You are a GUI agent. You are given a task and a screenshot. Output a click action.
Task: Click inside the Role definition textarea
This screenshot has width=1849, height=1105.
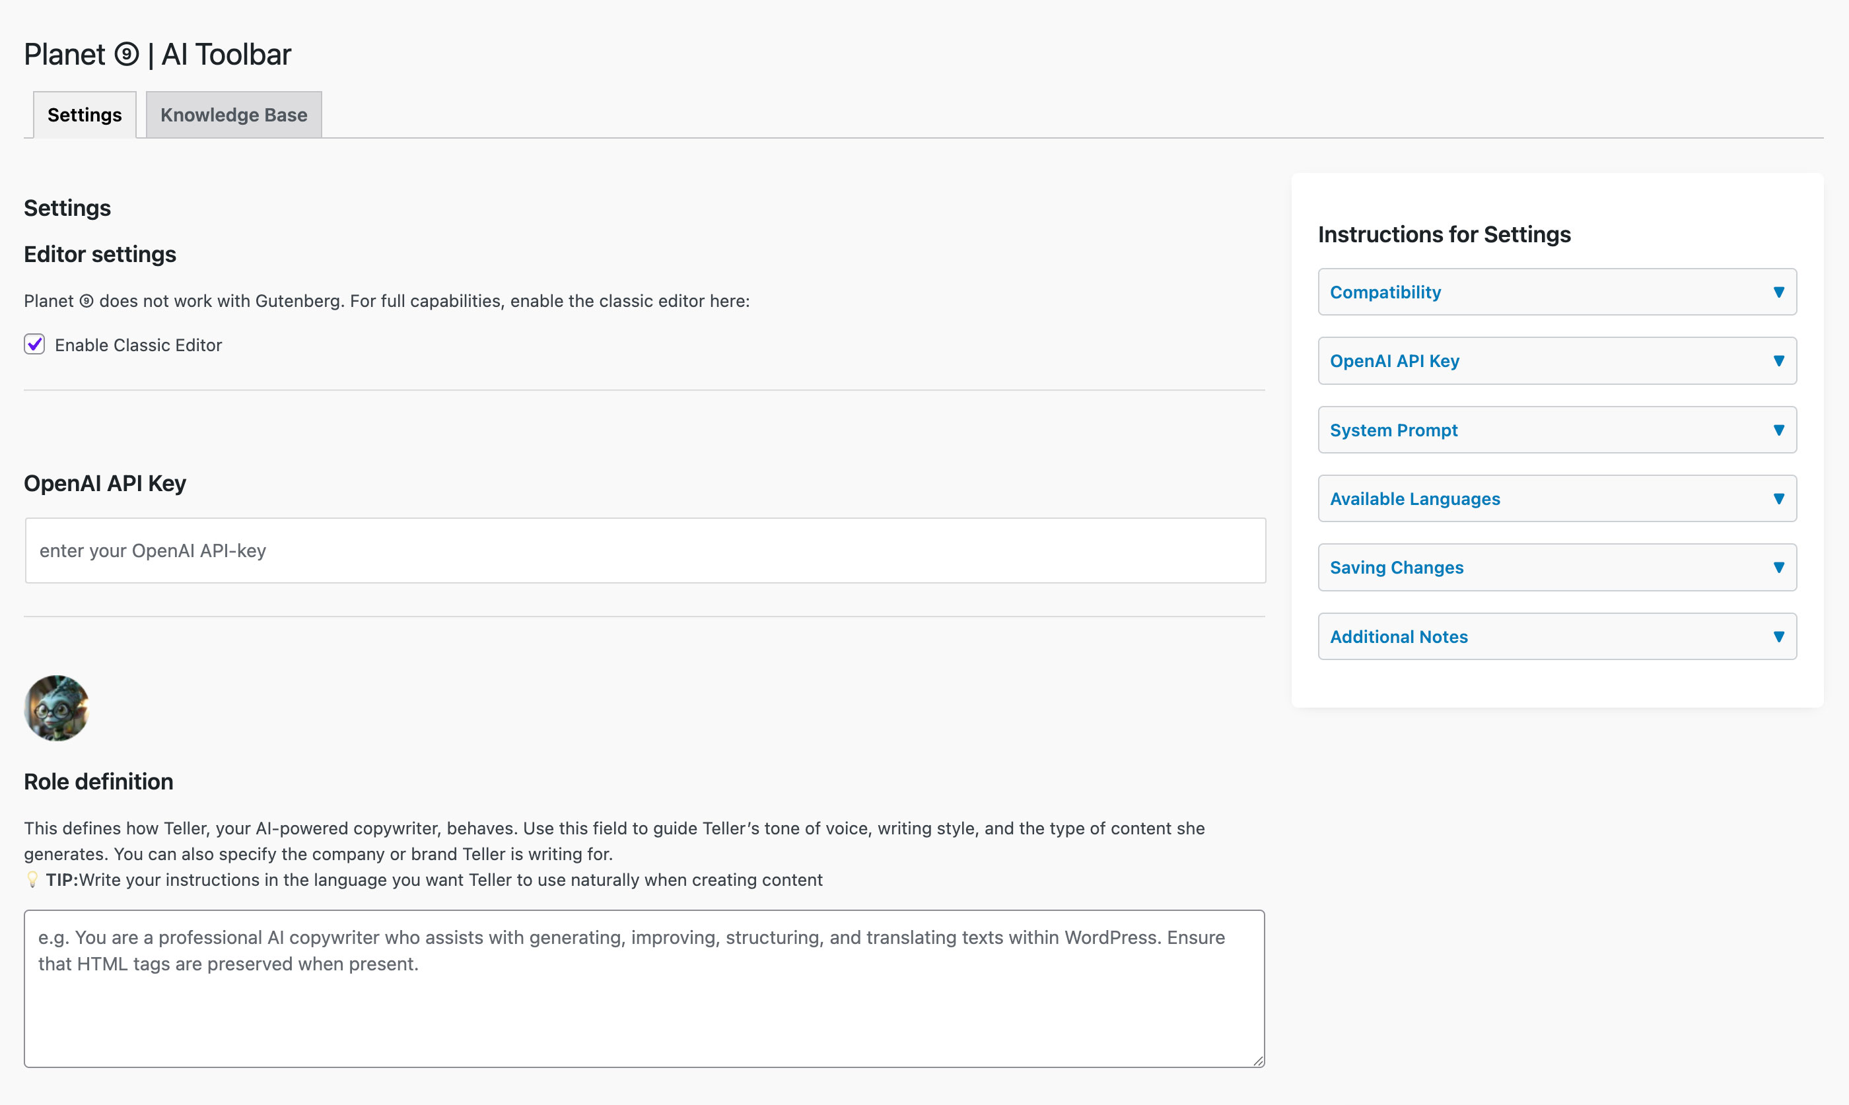[x=644, y=988]
